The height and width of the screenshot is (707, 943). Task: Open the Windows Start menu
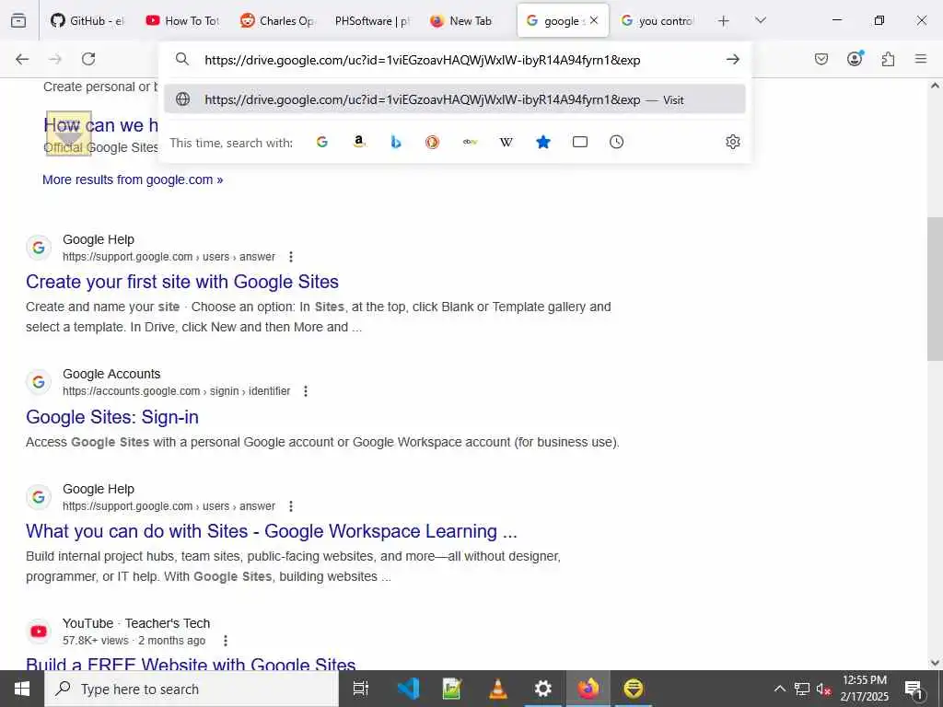22,689
